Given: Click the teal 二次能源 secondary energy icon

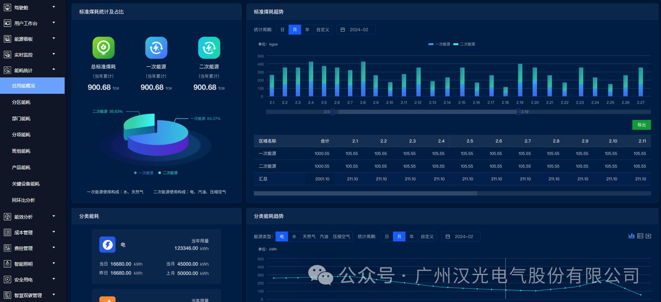Looking at the screenshot, I should tap(209, 48).
